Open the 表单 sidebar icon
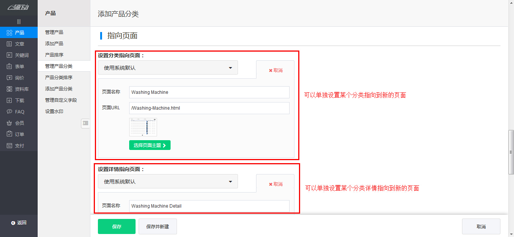 (x=10, y=67)
